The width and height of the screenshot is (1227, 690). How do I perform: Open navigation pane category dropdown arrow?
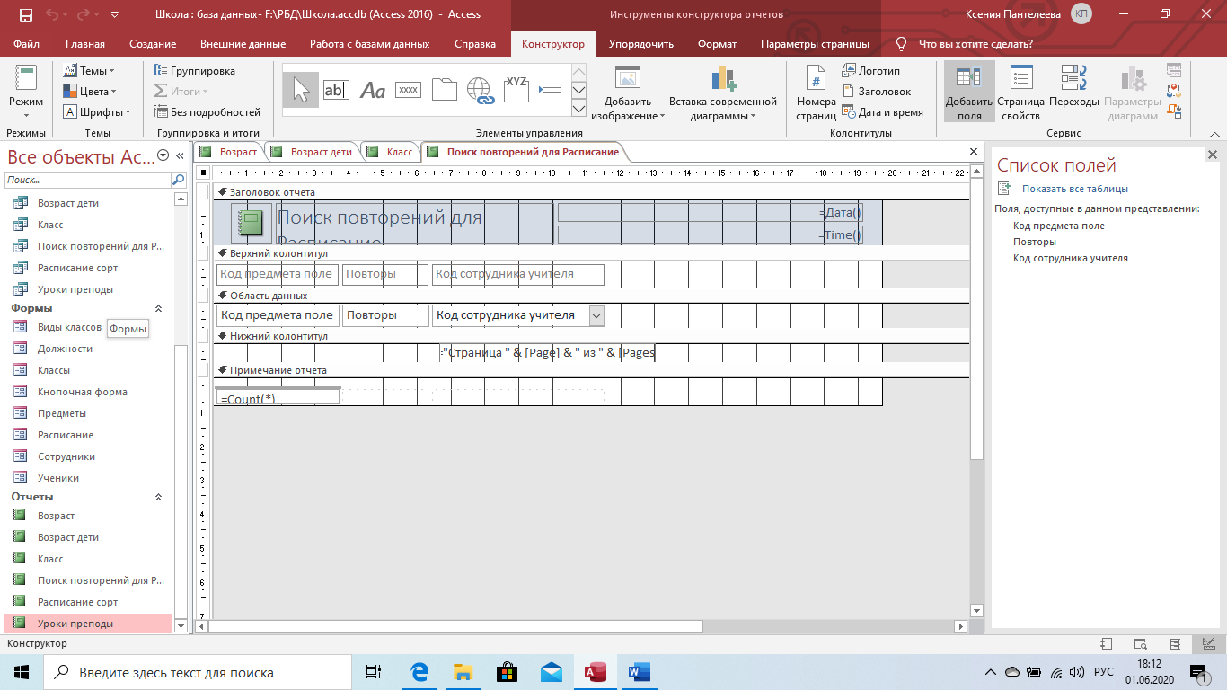point(163,155)
